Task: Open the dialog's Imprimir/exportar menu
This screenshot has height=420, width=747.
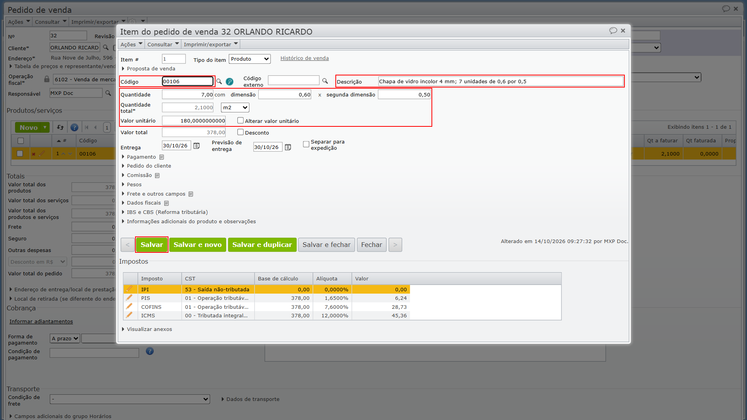Action: point(210,44)
